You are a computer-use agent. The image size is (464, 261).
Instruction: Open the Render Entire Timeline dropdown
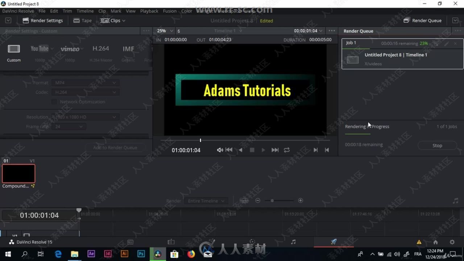tap(206, 201)
